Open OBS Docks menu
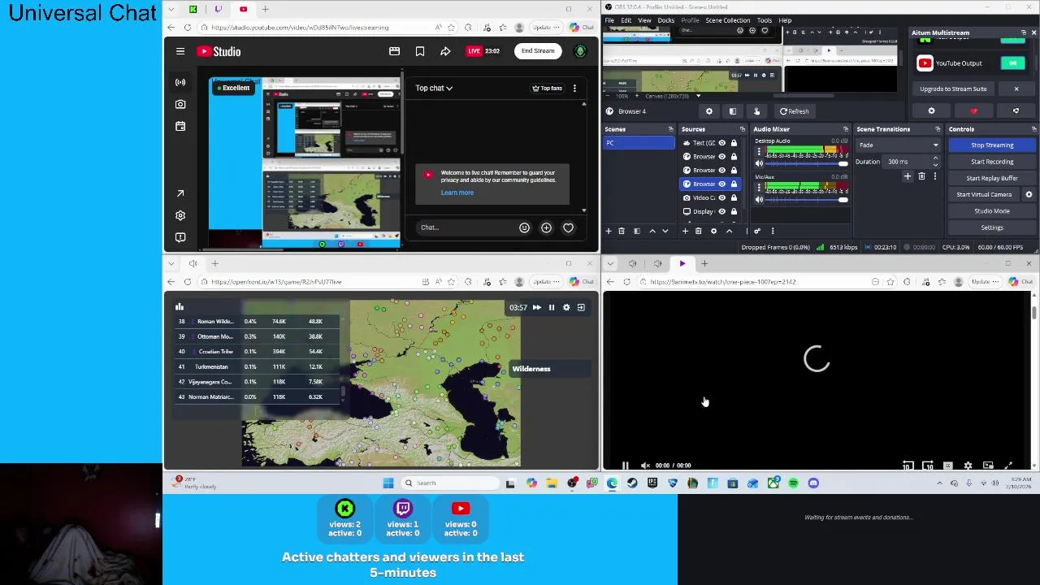 tap(665, 20)
